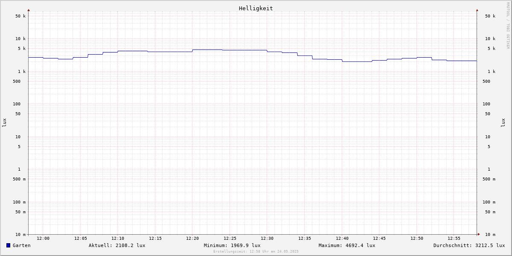Click the left-axis lux unit label
The height and width of the screenshot is (256, 512).
(x=5, y=123)
